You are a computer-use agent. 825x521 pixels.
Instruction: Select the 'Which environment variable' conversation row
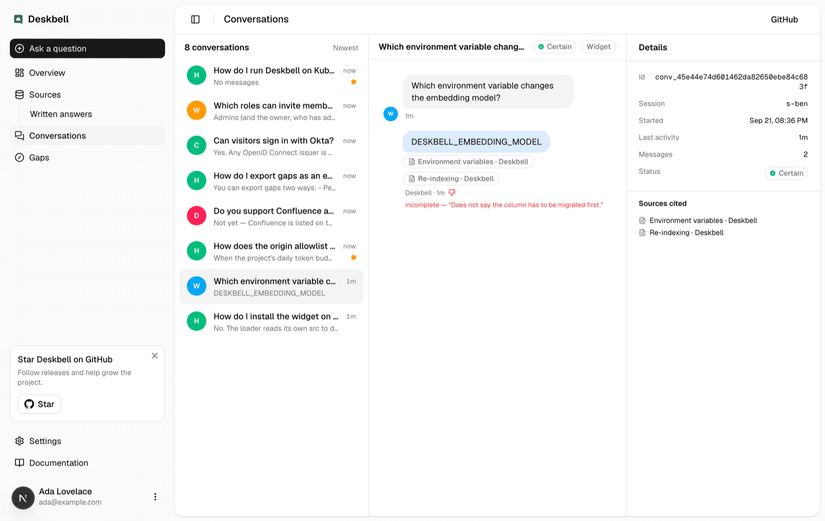[272, 287]
